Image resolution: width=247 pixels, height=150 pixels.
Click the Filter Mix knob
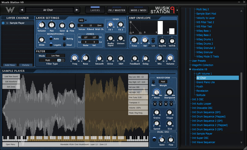pos(159,58)
